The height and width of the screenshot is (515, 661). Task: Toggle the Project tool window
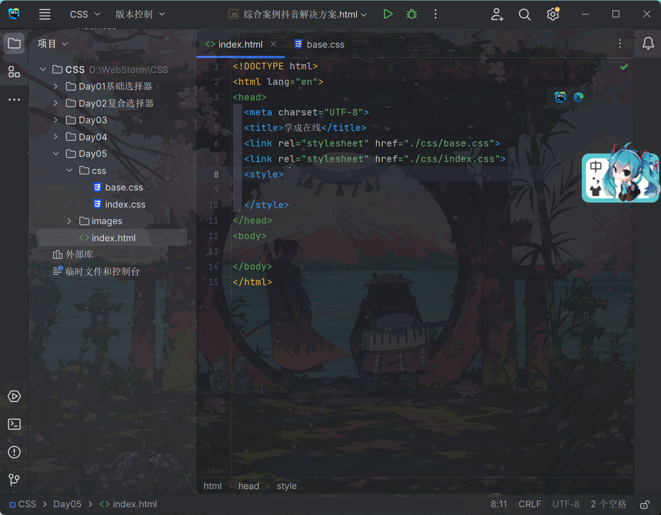15,43
